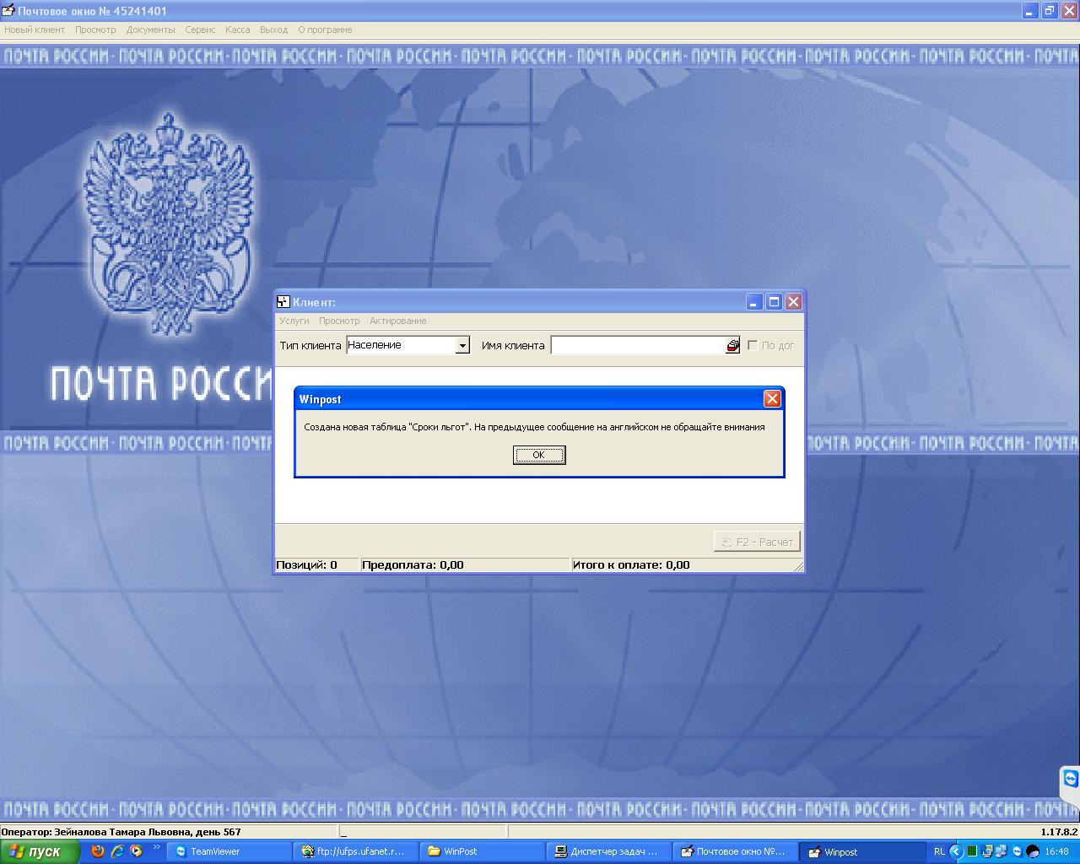Screen dimensions: 1080x864
Task: Click operator name Зейналова Тамара Львовна status
Action: tap(121, 832)
